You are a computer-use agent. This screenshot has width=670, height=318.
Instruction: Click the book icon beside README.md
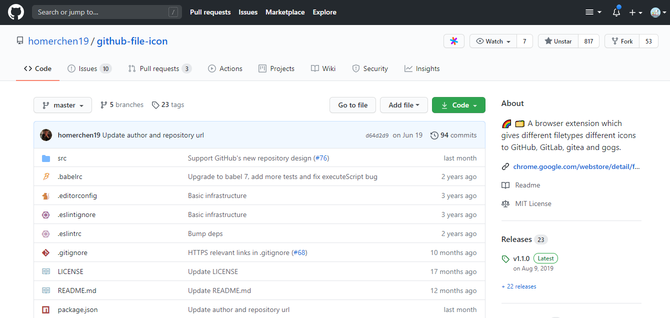pos(46,290)
